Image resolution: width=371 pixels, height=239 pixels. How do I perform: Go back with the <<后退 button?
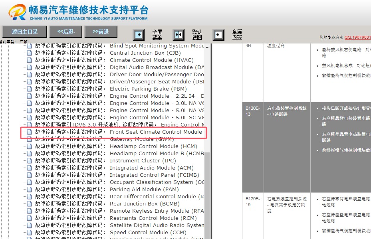coord(66,32)
